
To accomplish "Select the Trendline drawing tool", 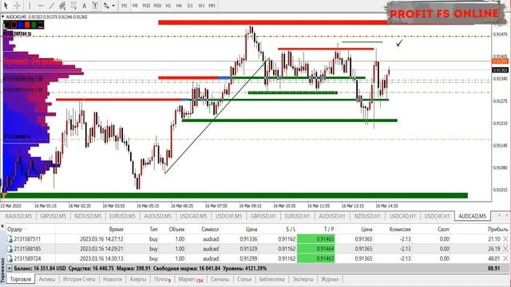I will (x=52, y=6).
